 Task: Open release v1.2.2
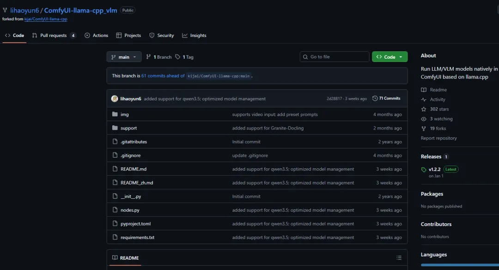(434, 169)
